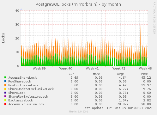Click the Week 42 x-axis label
Screen dimensions: 157x115
pos(119,69)
